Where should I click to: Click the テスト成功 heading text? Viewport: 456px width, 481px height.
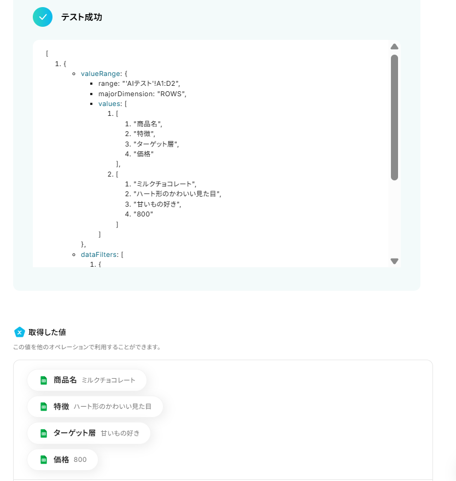[x=81, y=17]
